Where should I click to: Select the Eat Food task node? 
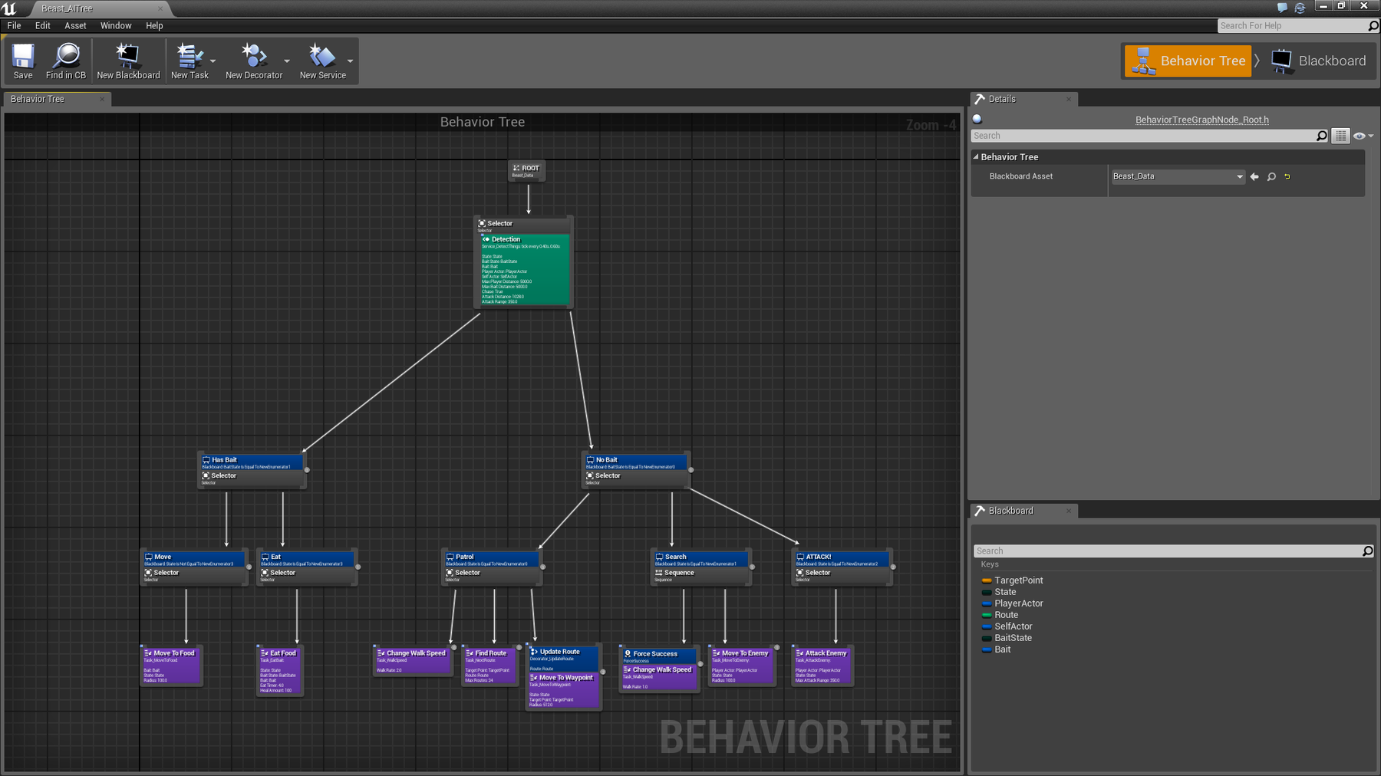point(279,670)
